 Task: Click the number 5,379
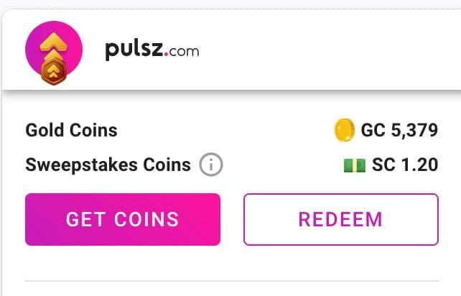[x=414, y=130]
